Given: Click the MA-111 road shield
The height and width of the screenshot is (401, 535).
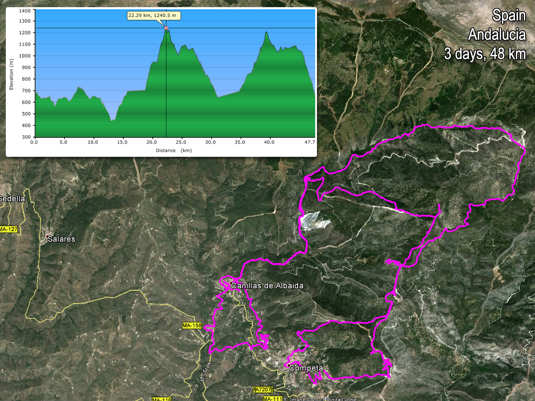Looking at the screenshot, I should click(x=272, y=398).
